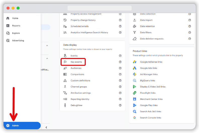Open Explore in the sidebar
Viewport: 199px width, 133px height.
click(16, 33)
